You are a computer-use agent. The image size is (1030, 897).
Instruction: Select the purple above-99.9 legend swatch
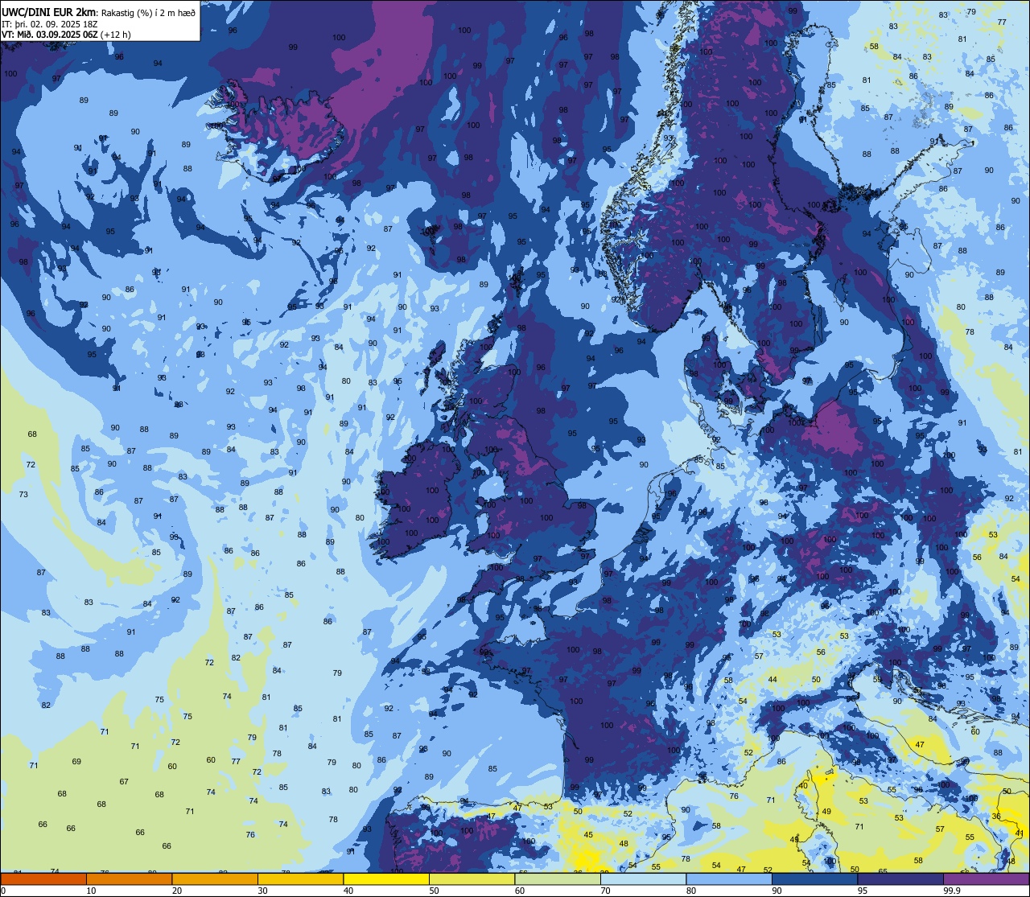[987, 878]
